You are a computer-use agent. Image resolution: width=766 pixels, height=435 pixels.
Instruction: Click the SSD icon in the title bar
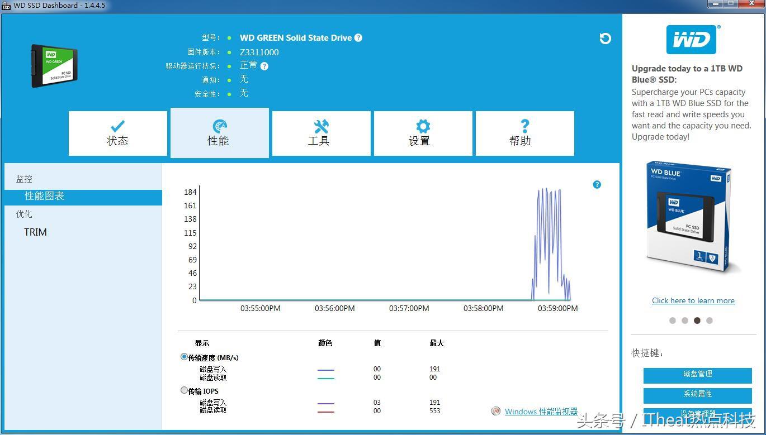pos(6,6)
